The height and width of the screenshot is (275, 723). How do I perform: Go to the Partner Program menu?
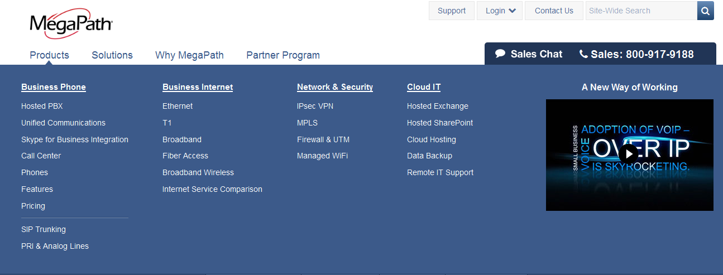pos(283,55)
